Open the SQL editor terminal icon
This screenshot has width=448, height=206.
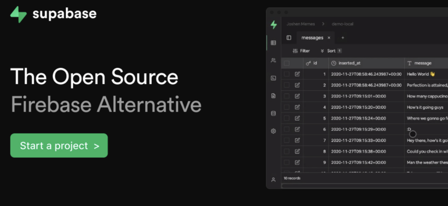coord(273,78)
